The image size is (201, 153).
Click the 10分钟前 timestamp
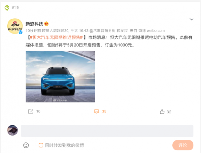click(x=33, y=31)
